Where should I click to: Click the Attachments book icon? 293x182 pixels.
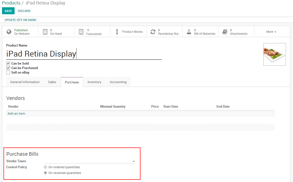225,32
